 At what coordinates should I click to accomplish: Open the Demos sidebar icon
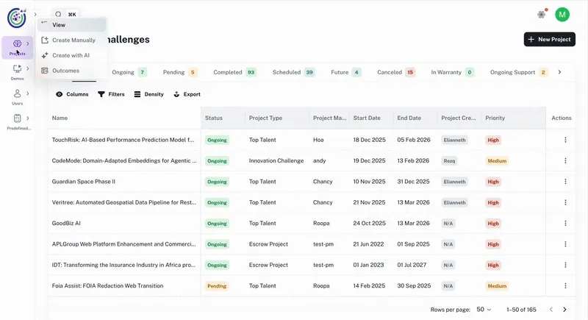(17, 71)
